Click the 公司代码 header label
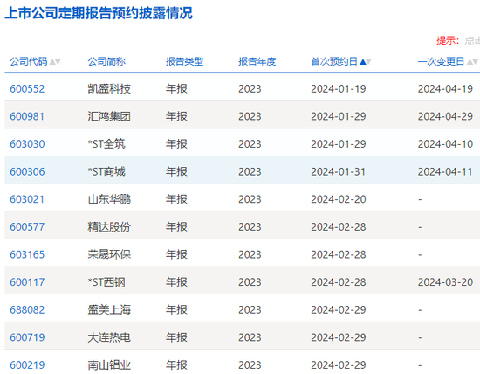This screenshot has width=480, height=374. 29,62
